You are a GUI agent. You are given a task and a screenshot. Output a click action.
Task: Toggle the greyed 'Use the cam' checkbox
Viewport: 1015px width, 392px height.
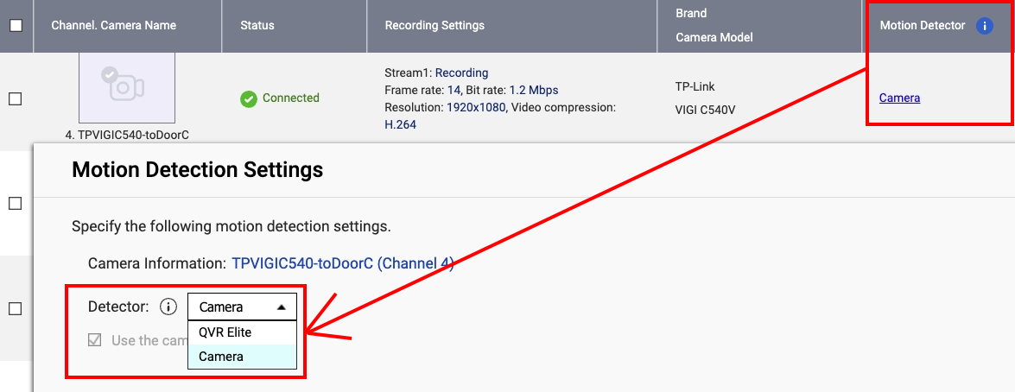95,340
